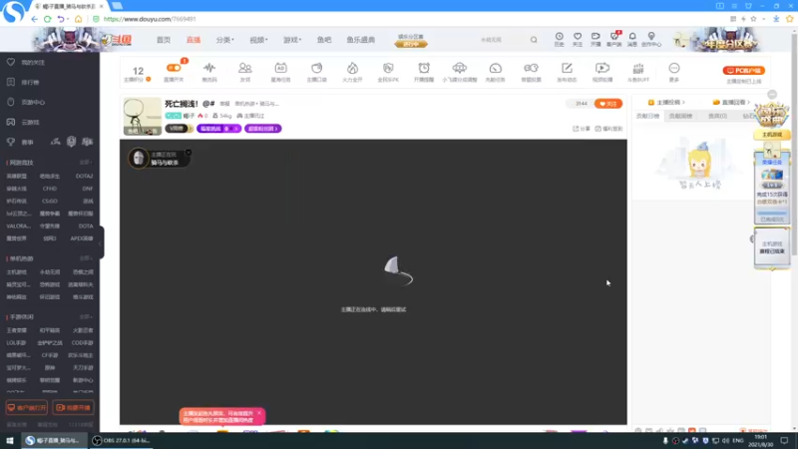
Task: Click the browser back arrow
Action: click(x=34, y=19)
